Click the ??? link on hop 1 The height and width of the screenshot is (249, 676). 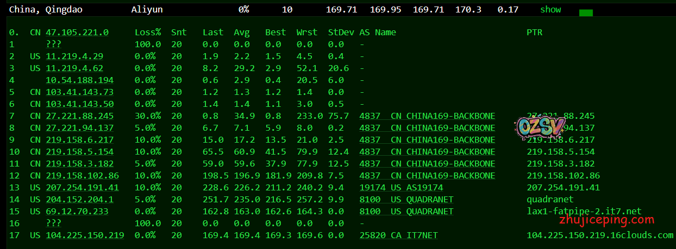(53, 44)
